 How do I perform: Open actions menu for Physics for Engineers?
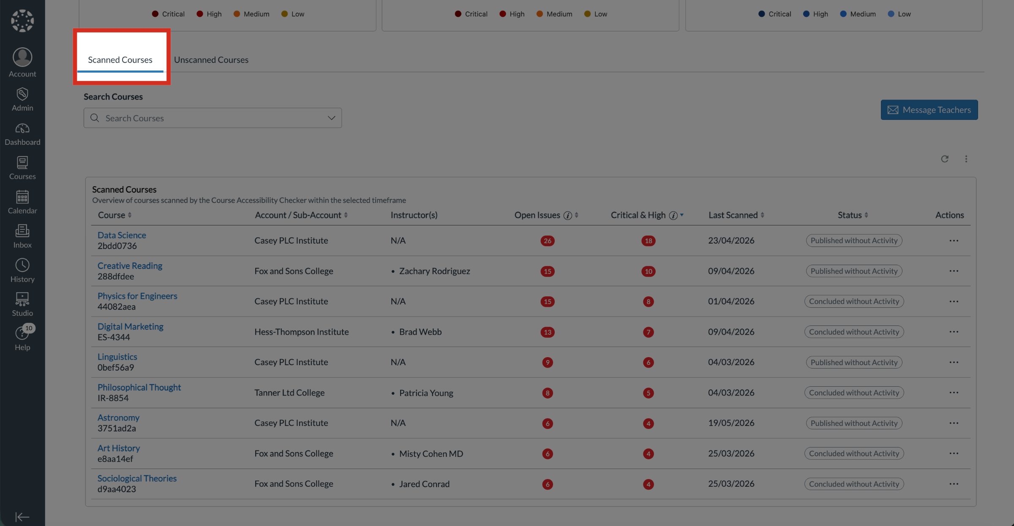[x=954, y=301]
